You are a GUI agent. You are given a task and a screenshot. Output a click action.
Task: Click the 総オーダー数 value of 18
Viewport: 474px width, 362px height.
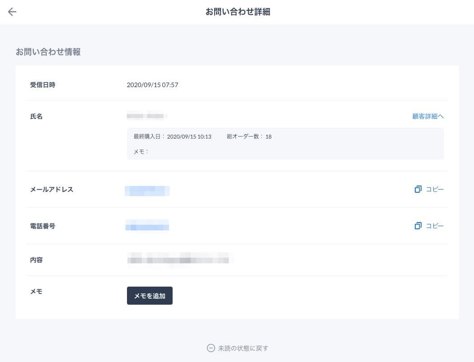269,136
